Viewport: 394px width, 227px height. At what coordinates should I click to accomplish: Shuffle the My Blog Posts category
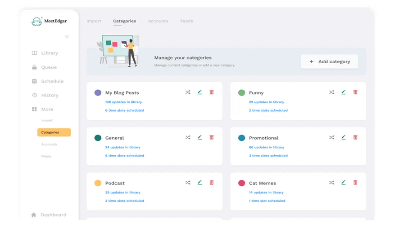tap(188, 92)
